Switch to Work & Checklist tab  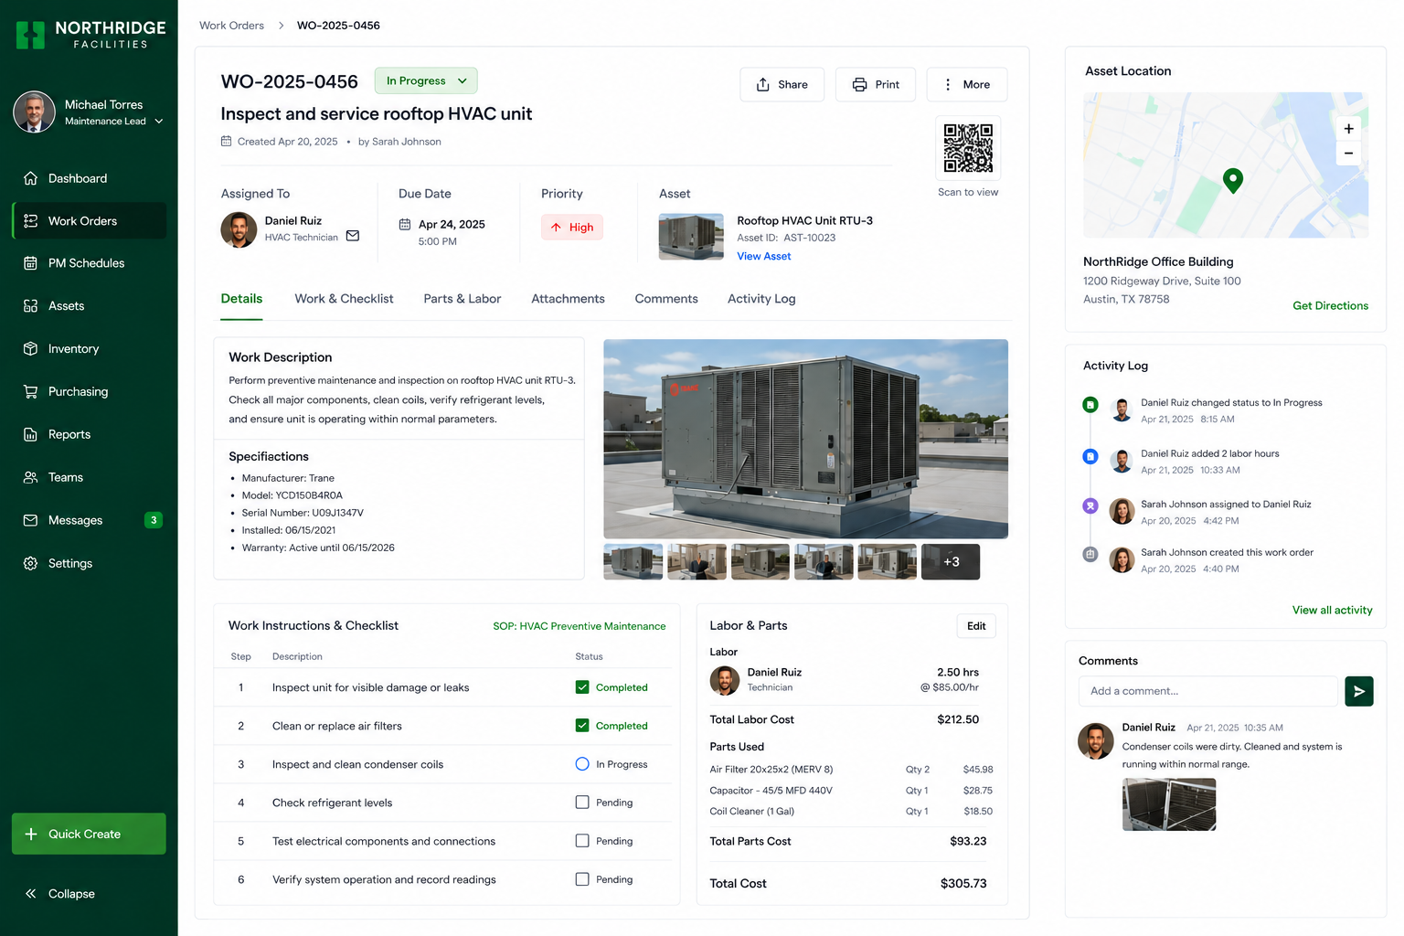(x=344, y=299)
